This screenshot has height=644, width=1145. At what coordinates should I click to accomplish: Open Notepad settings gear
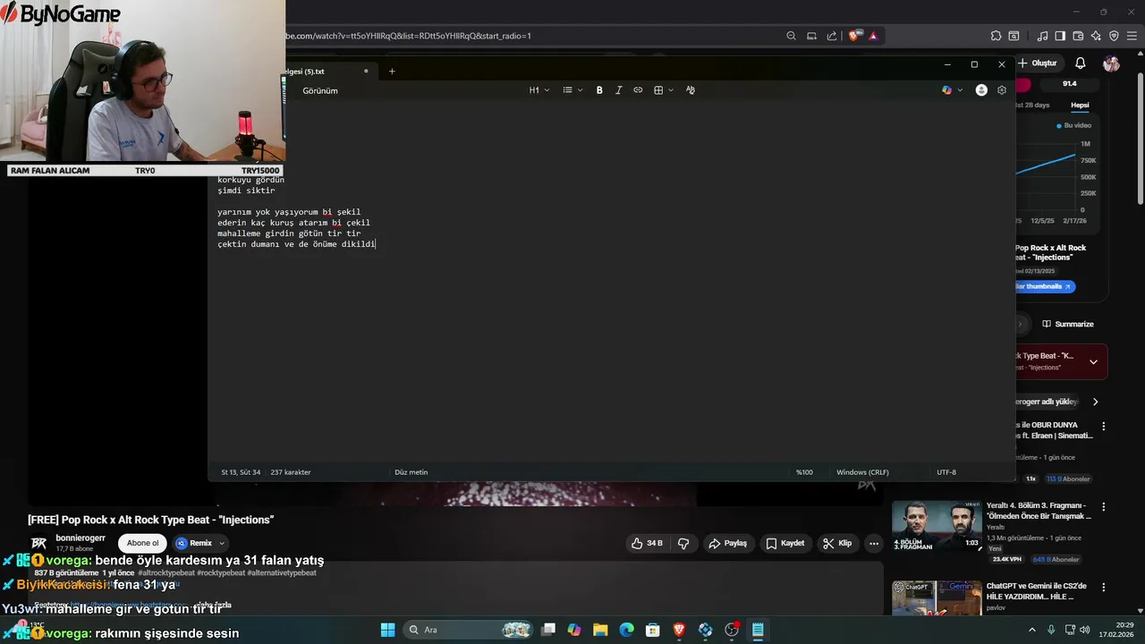pyautogui.click(x=1002, y=90)
